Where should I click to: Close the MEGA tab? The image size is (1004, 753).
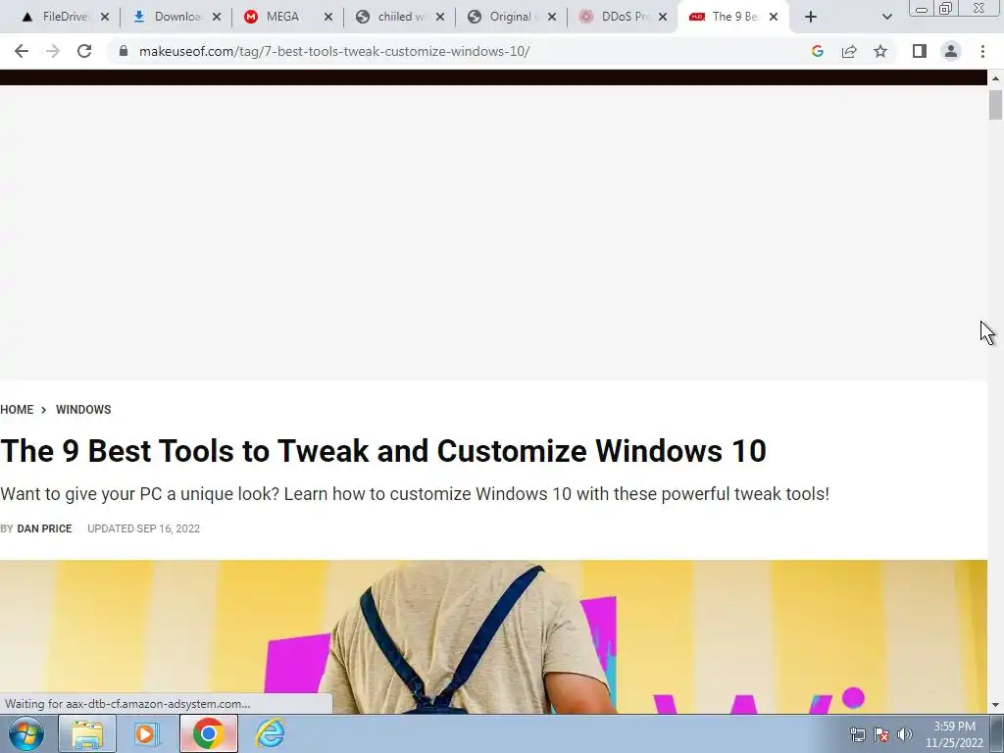coord(328,17)
